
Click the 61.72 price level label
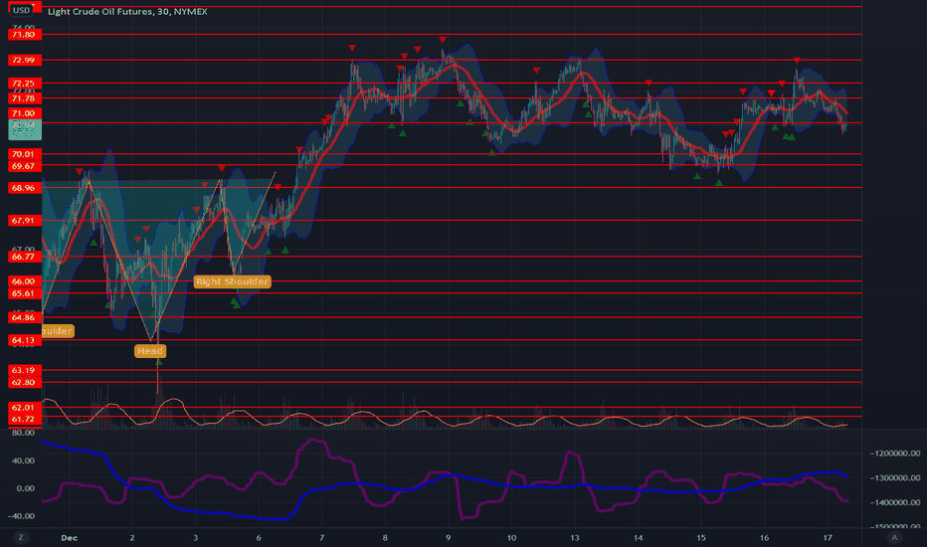tap(24, 420)
